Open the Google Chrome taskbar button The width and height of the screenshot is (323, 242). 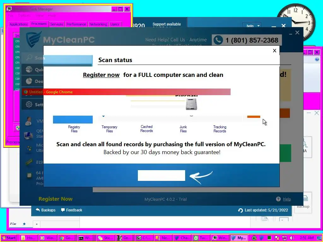67,238
